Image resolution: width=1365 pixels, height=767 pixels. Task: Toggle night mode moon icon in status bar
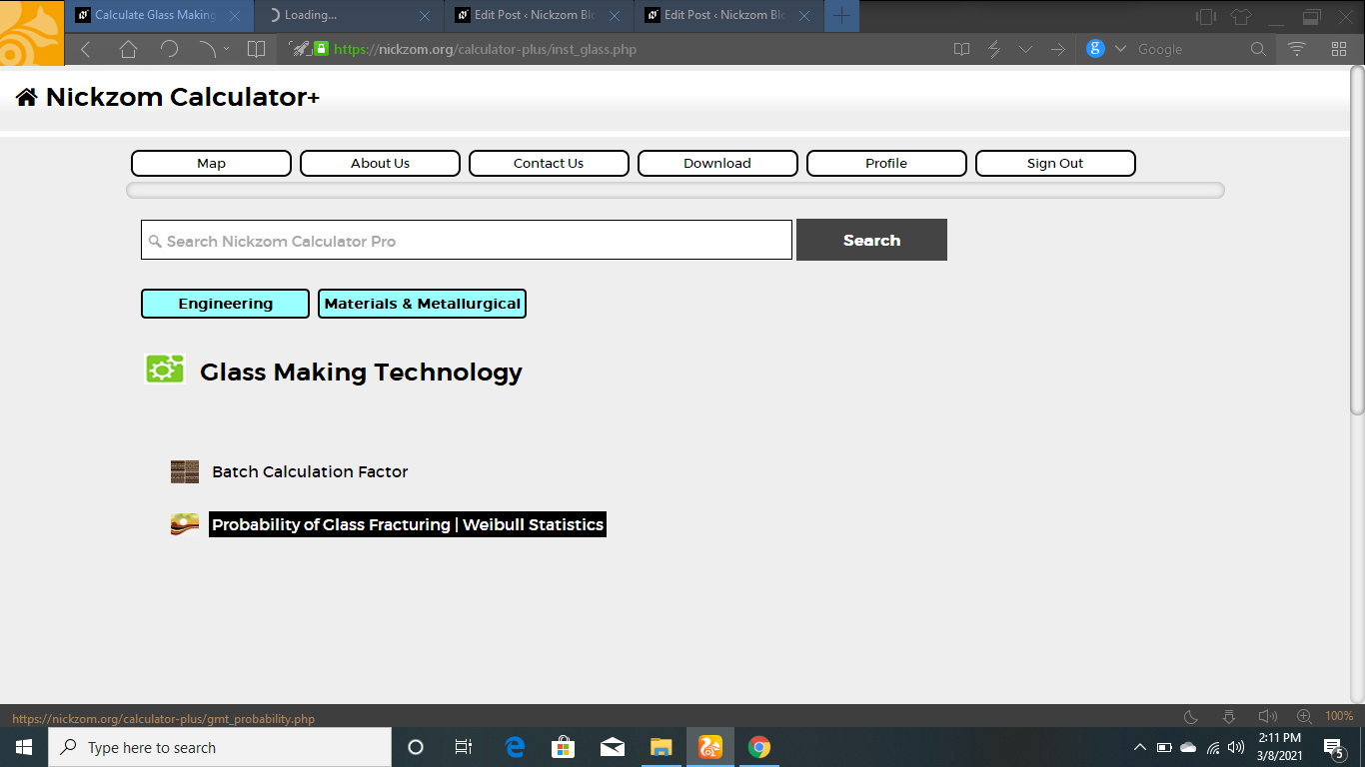1191,716
